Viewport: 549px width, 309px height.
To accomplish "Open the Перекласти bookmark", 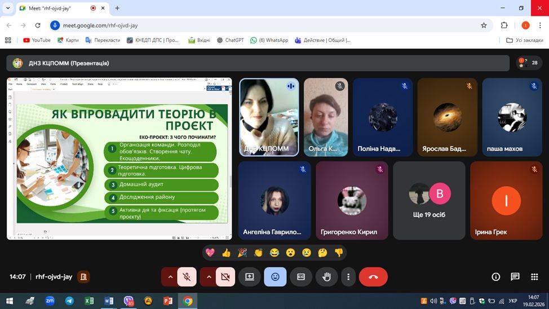I will (103, 40).
